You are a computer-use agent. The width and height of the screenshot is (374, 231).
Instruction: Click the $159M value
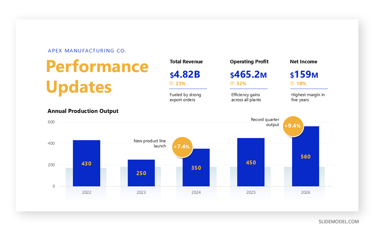(304, 75)
